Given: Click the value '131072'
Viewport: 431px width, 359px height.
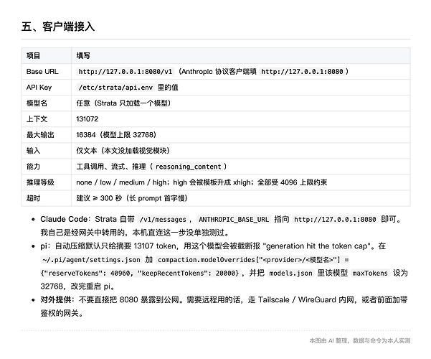Looking at the screenshot, I should tap(87, 119).
